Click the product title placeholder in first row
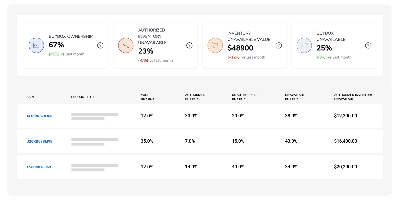The width and height of the screenshot is (401, 204). 94,116
